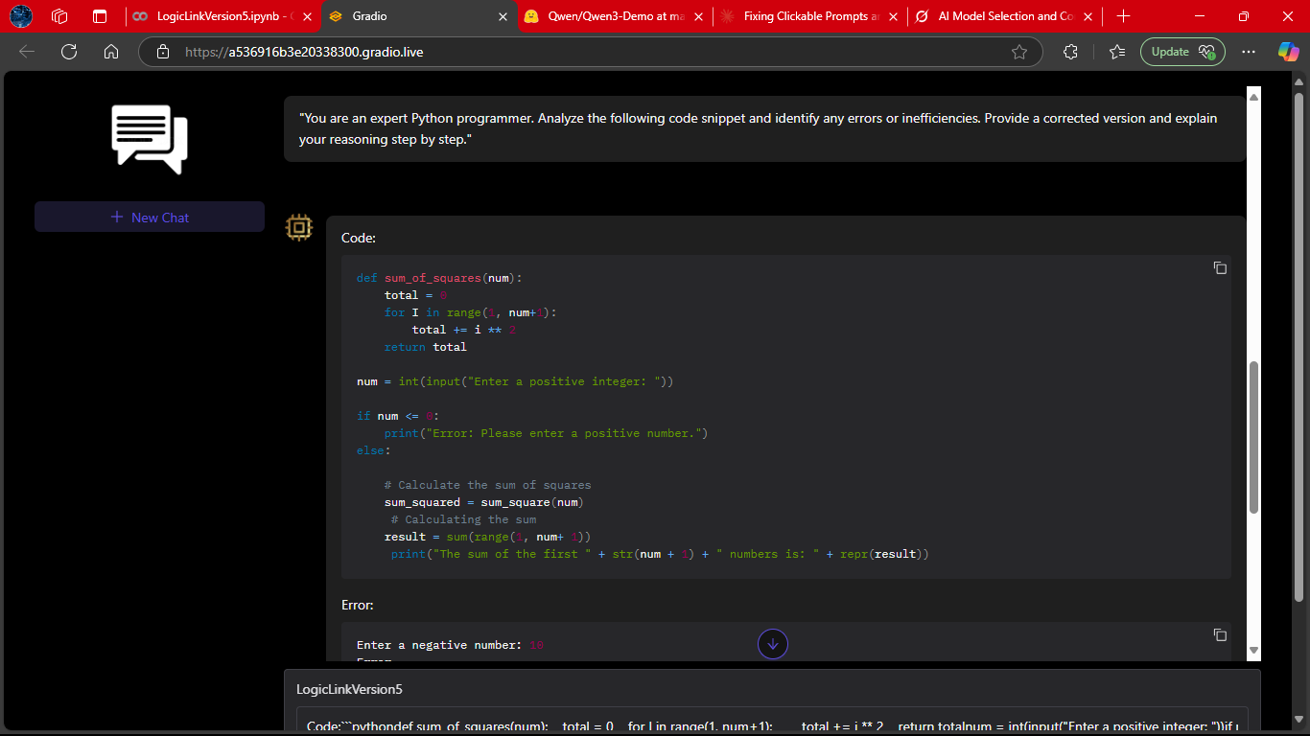Go to browser home page
Viewport: 1310px width, 736px height.
tap(110, 52)
